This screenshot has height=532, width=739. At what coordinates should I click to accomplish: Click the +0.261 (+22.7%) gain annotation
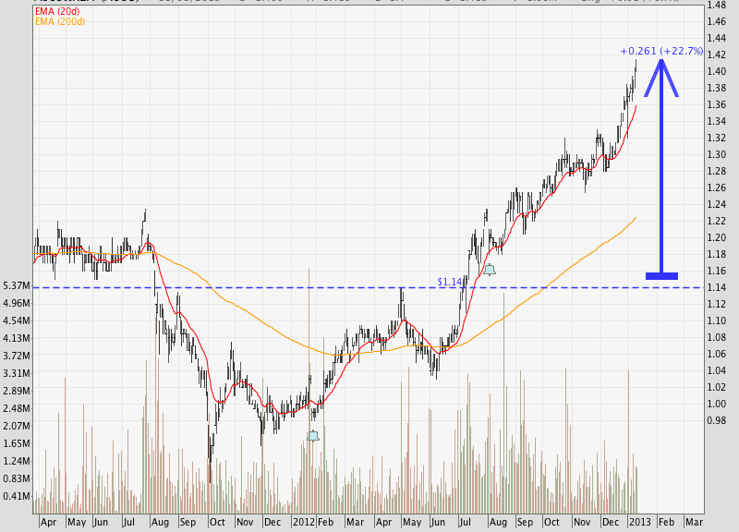[x=661, y=51]
